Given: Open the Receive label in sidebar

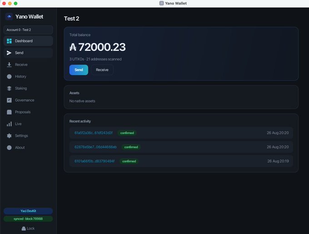Looking at the screenshot, I should coord(21,65).
